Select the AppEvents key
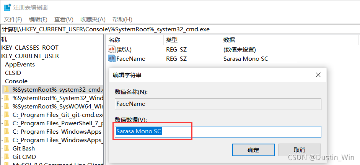Viewport: 360px width, 165px height. click(20, 65)
